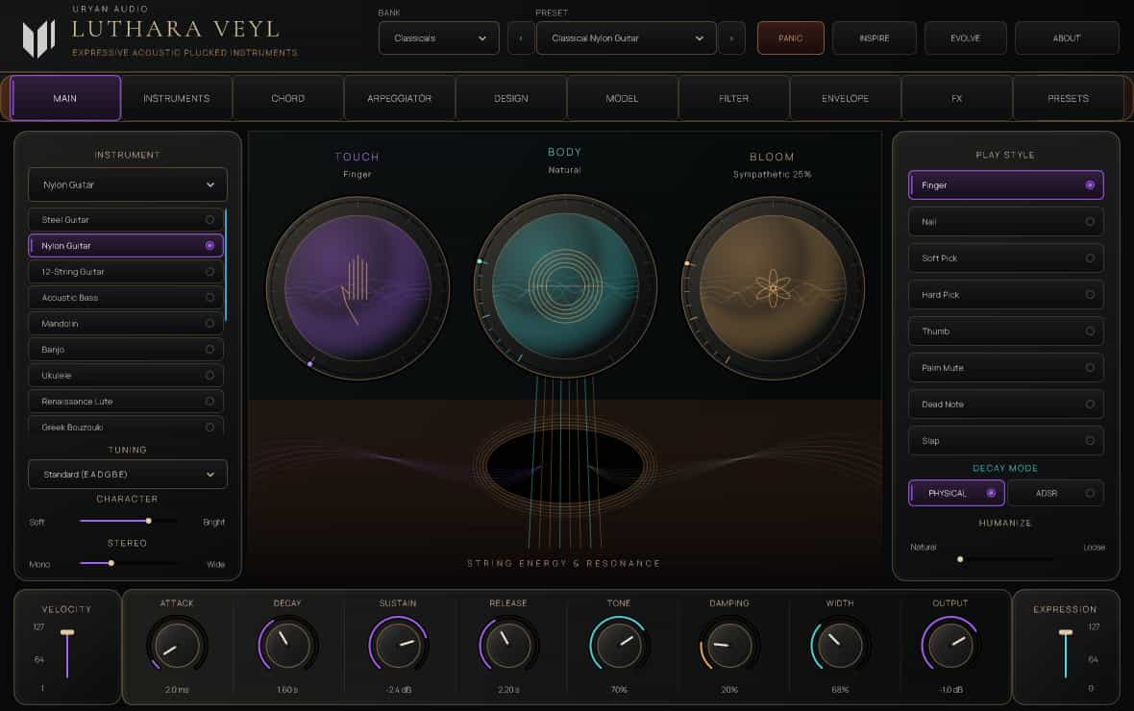Go to previous preset arrow
This screenshot has height=711, width=1134.
click(521, 38)
